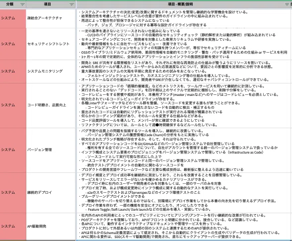Select the 項目 header cell text

[x=48, y=4]
